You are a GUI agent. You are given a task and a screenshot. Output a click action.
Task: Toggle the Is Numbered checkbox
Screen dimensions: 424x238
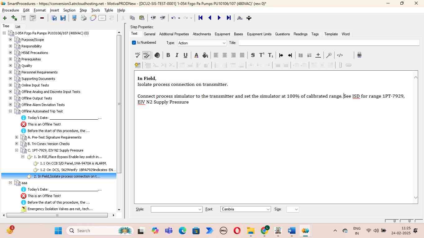tap(134, 42)
